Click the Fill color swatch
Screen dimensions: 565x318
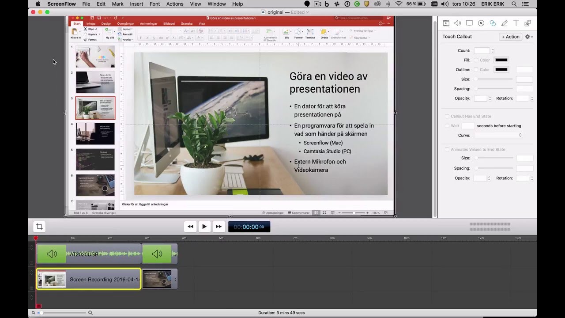[x=501, y=60]
